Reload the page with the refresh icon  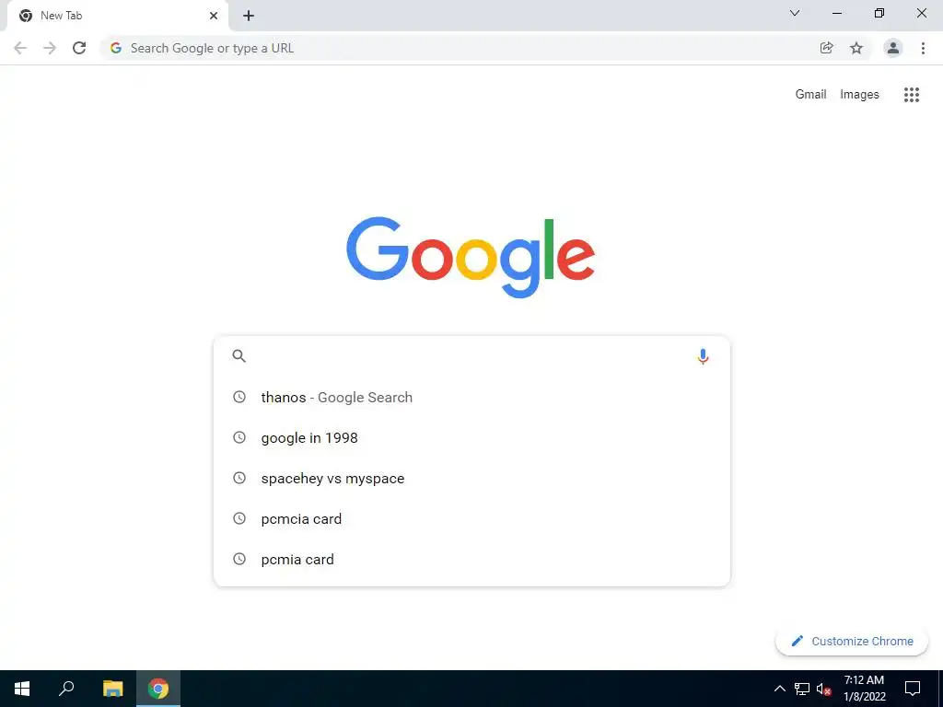coord(79,48)
